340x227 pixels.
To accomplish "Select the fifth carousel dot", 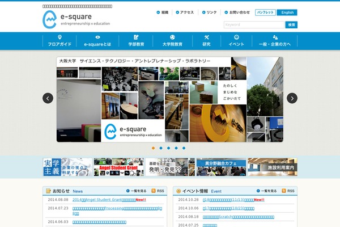I will click(184, 148).
